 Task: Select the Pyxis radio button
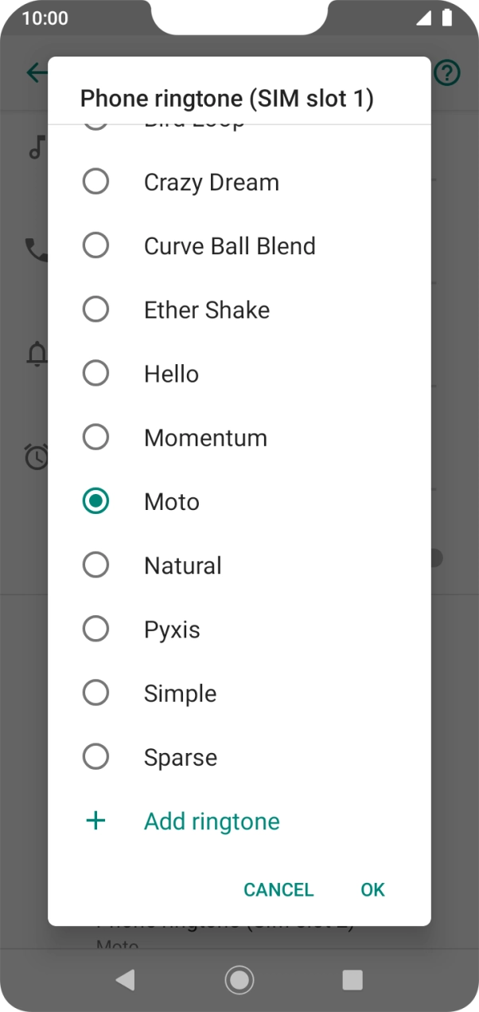[x=95, y=629]
